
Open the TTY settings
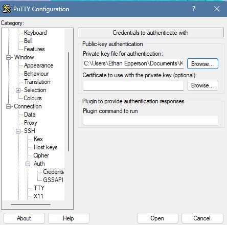click(x=39, y=188)
